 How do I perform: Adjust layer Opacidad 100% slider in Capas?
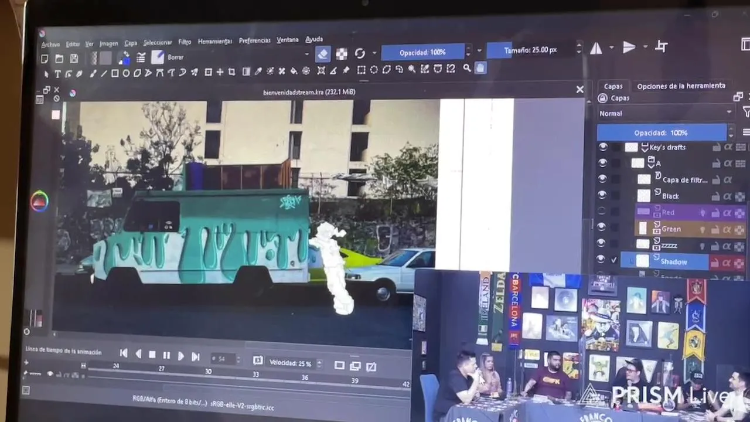pos(662,132)
